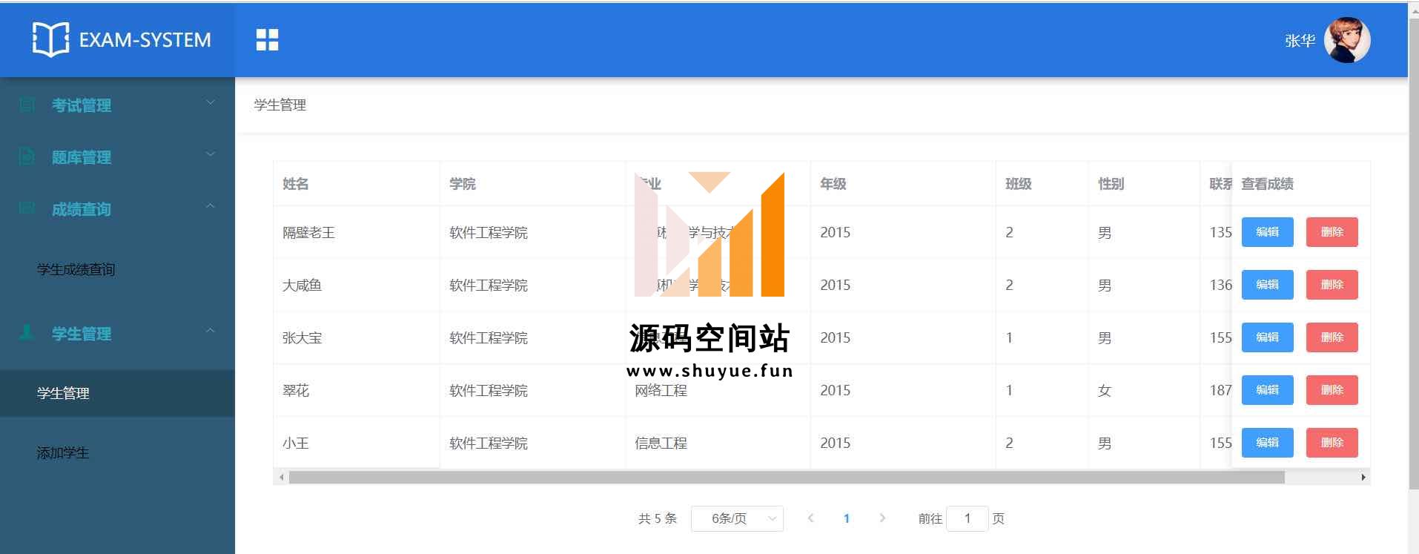The image size is (1419, 554).
Task: Delete the 小王 row
Action: click(x=1332, y=443)
